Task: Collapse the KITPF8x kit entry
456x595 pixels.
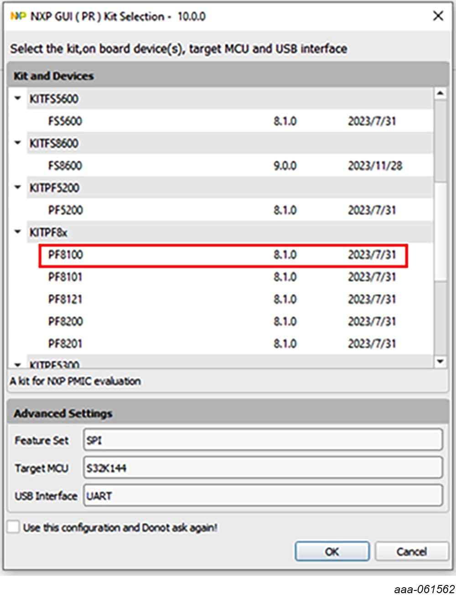Action: (17, 232)
